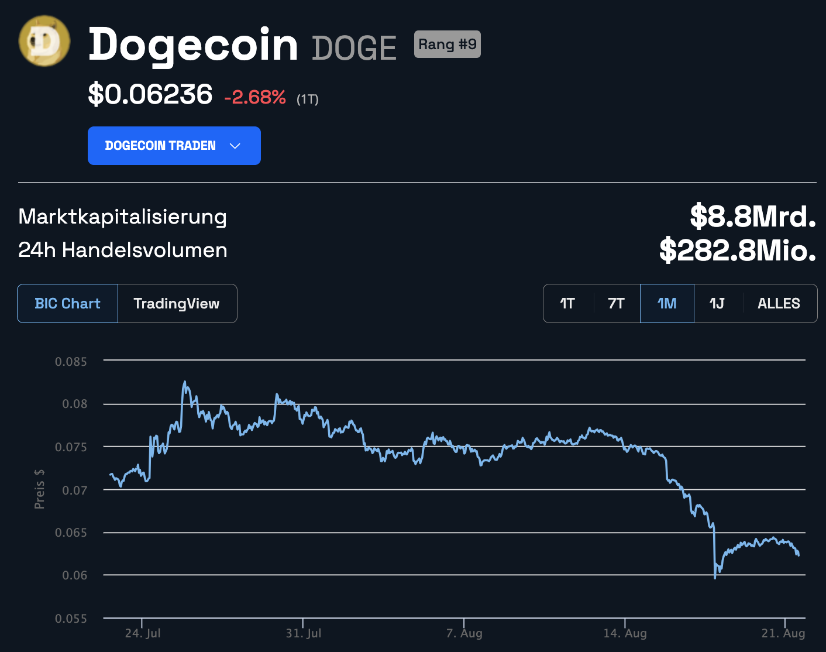Click the DOGE ticker symbol

pyautogui.click(x=355, y=48)
